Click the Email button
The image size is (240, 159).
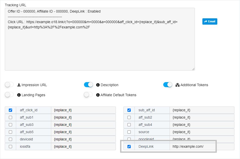click(210, 21)
